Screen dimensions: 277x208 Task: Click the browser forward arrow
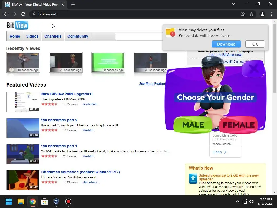pyautogui.click(x=15, y=14)
